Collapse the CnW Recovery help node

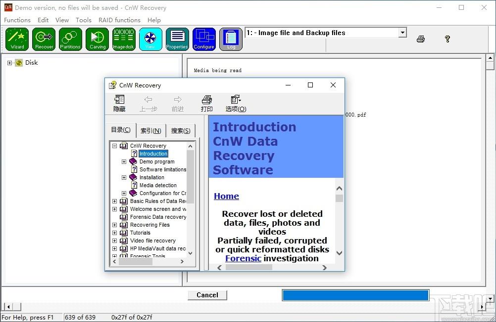coord(114,146)
